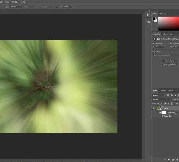Select the Layers tab
This screenshot has height=162, width=179.
pos(155,90)
